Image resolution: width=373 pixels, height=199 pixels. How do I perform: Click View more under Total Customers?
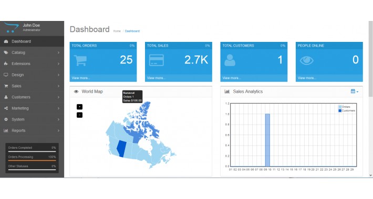point(232,78)
